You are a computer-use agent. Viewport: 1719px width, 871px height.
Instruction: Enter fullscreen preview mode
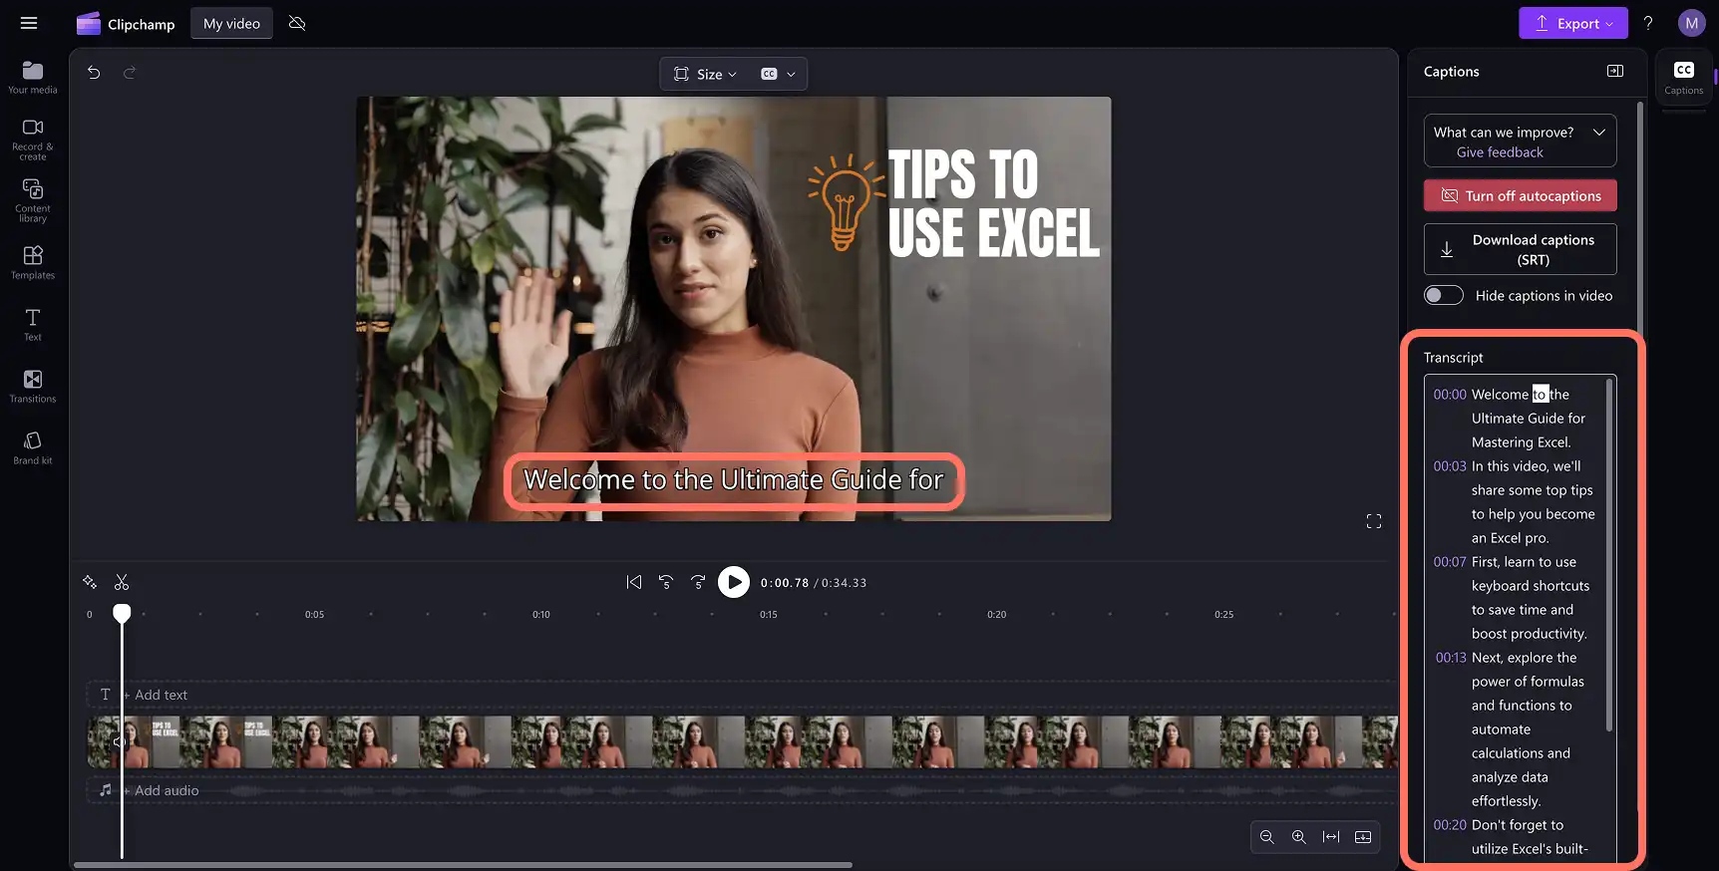click(x=1374, y=521)
